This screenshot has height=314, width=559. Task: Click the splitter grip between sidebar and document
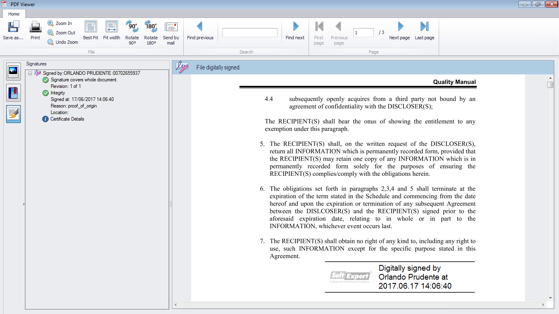(x=171, y=204)
